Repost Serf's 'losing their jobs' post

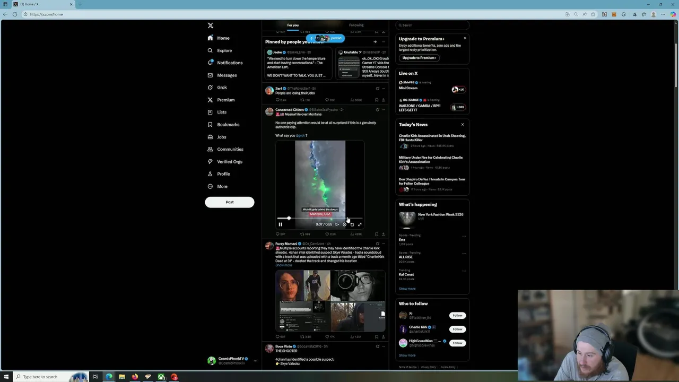pyautogui.click(x=302, y=100)
